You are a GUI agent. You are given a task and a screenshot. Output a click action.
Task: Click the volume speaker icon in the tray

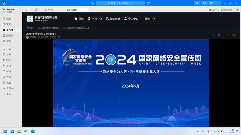pyautogui.click(x=218, y=131)
